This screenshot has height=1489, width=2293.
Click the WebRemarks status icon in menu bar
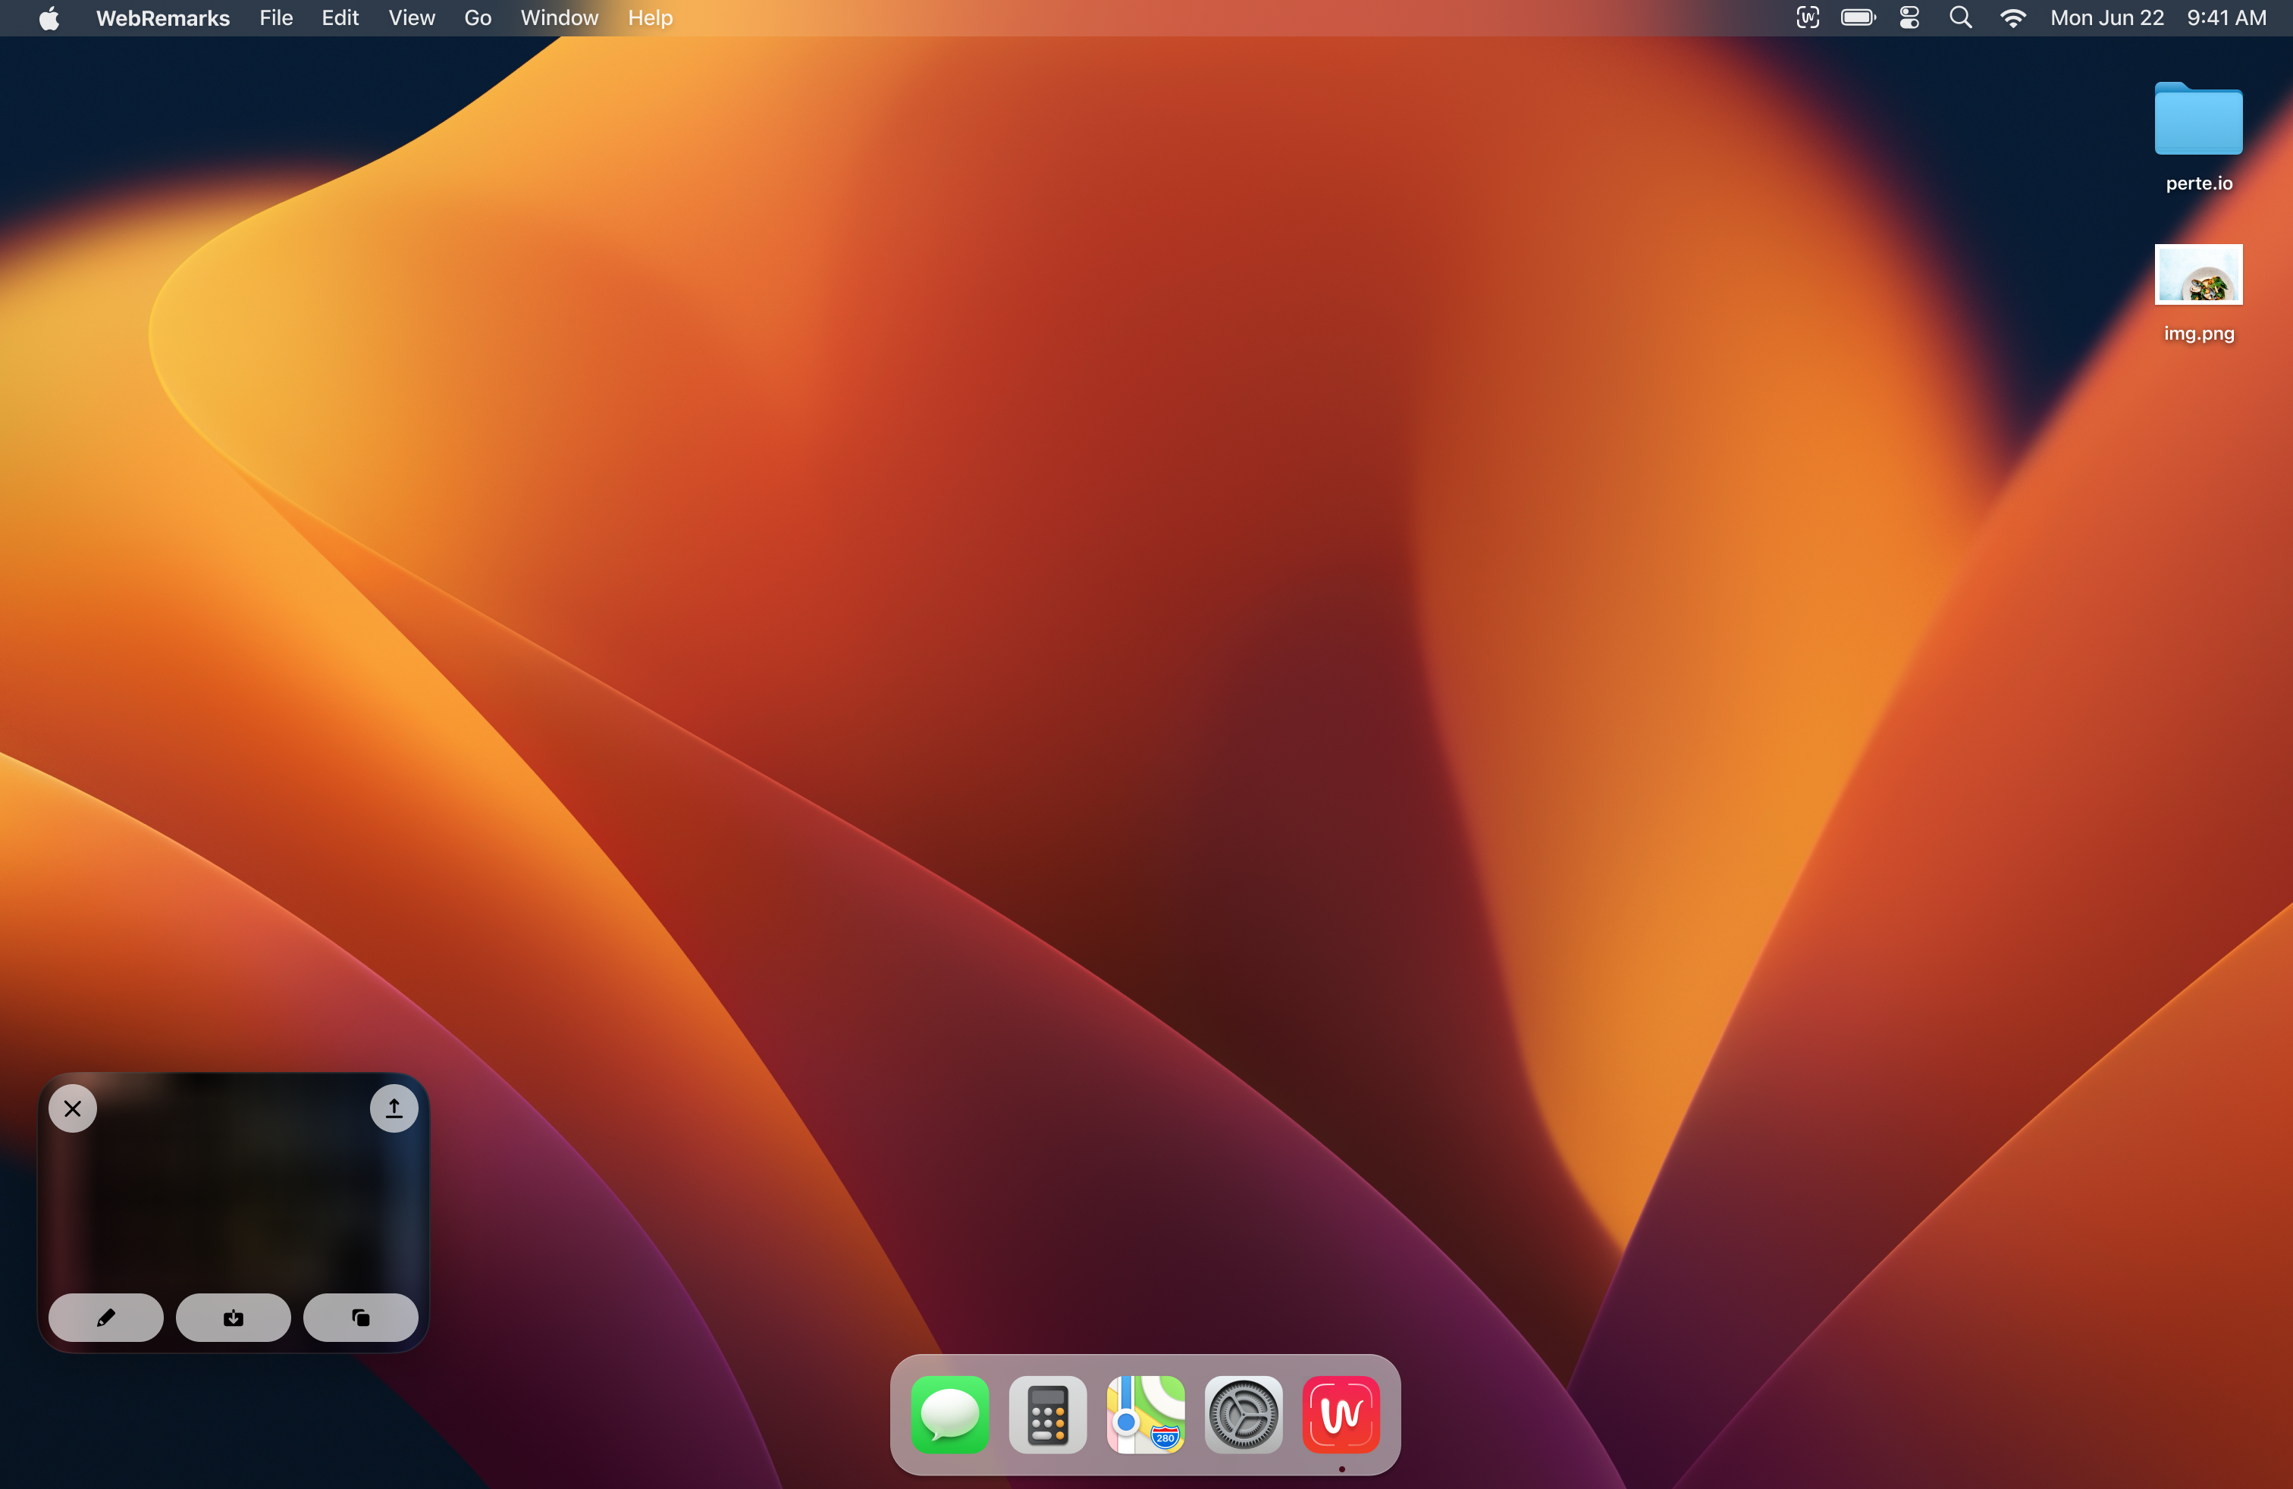tap(1808, 17)
